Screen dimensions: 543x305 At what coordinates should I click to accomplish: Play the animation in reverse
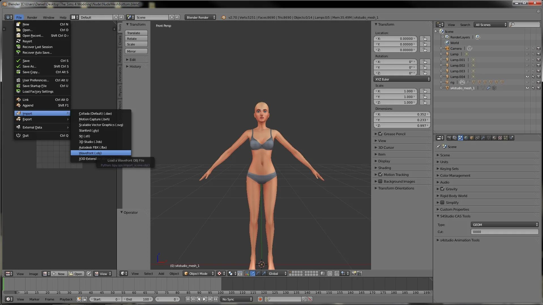pos(199,299)
